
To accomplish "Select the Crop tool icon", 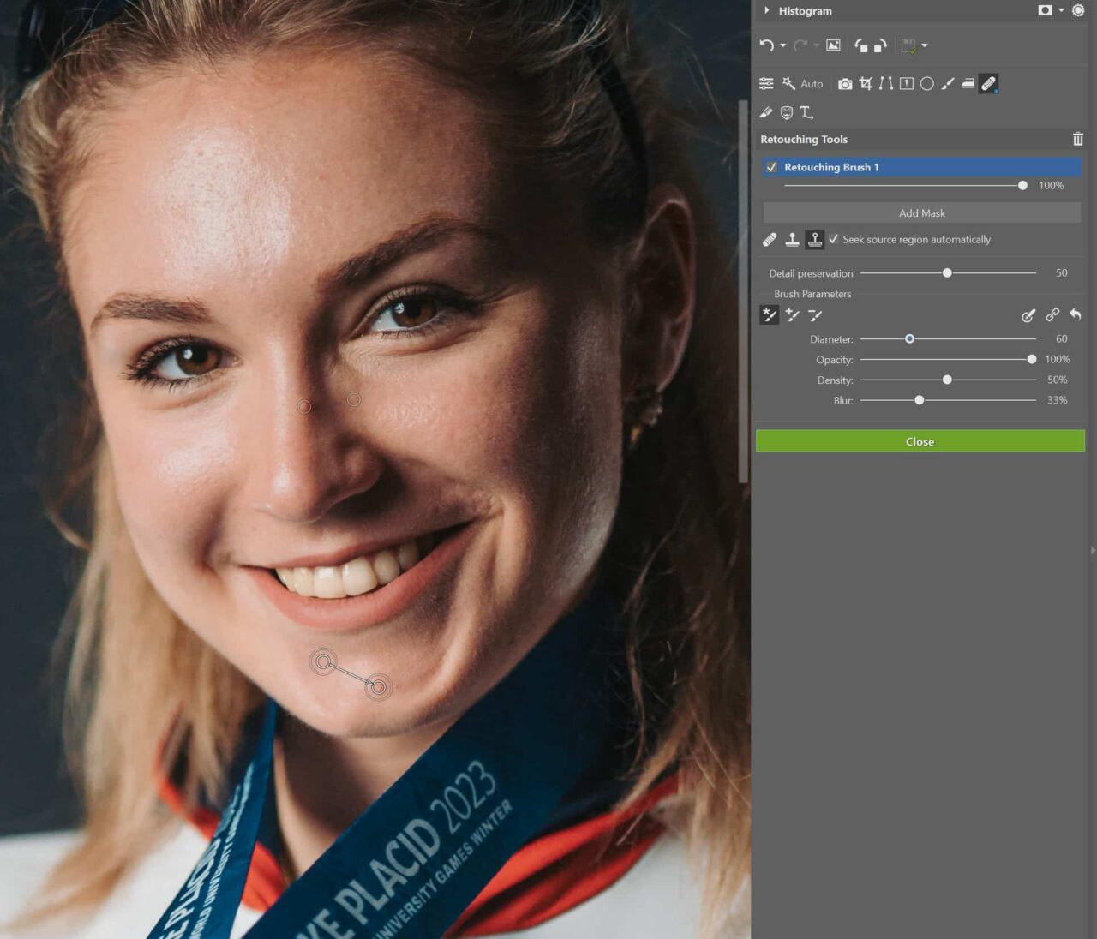I will (x=866, y=84).
